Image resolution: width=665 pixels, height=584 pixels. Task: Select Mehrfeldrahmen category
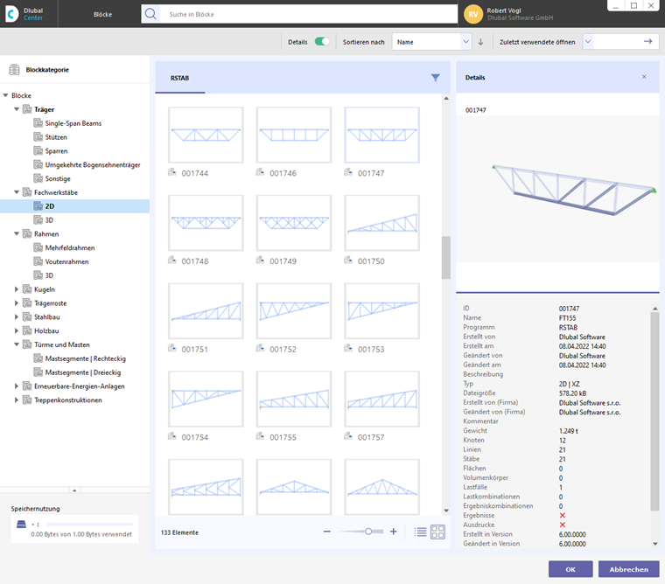(70, 248)
